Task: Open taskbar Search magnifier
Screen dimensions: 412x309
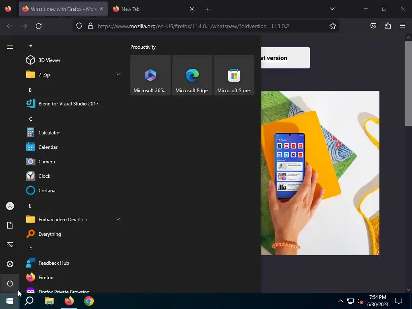Action: (x=29, y=301)
